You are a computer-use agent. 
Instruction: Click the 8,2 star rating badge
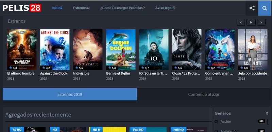pyautogui.click(x=211, y=68)
